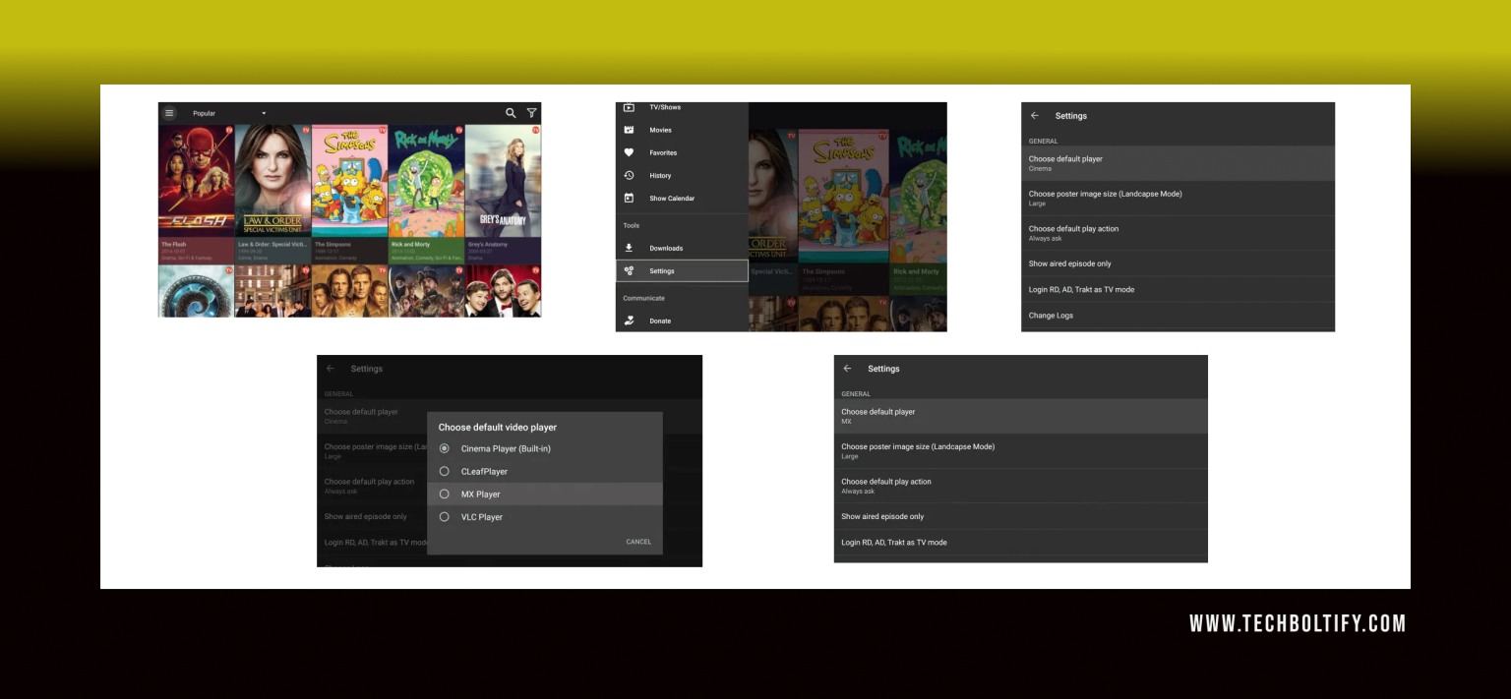Image resolution: width=1511 pixels, height=699 pixels.
Task: Select the Donate hand icon under Communicate
Action: pos(629,320)
